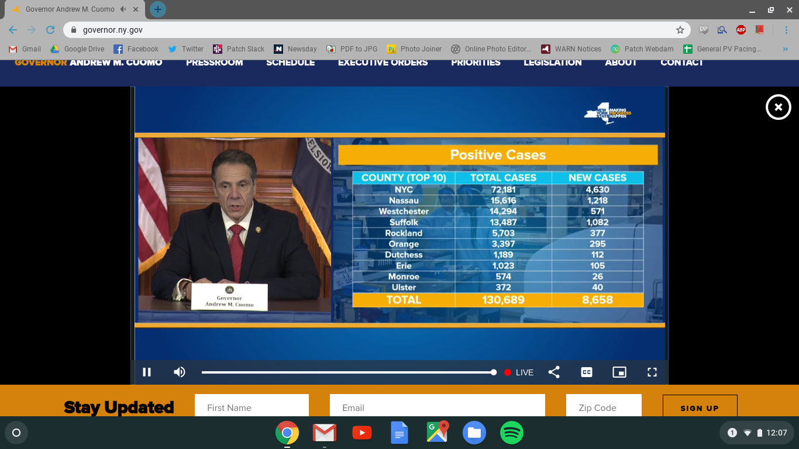The image size is (799, 449).
Task: Reload the governor.ny.gov page
Action: point(50,30)
